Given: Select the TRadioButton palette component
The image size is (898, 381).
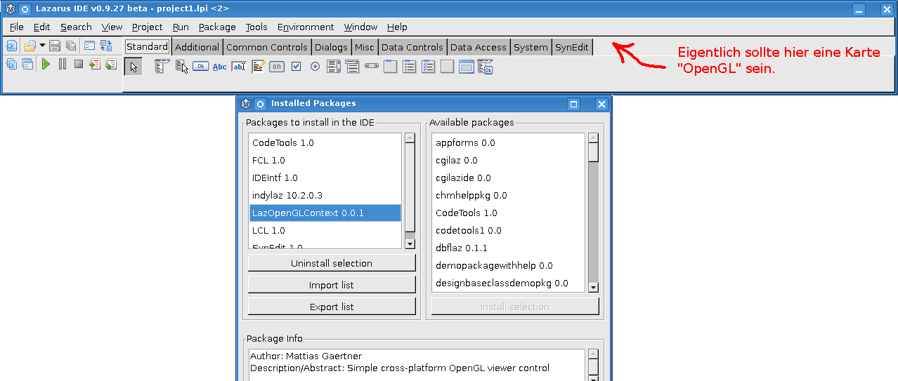Looking at the screenshot, I should pyautogui.click(x=315, y=67).
